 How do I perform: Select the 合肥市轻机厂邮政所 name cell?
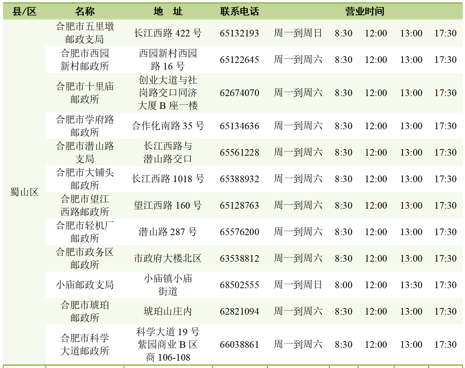85,232
